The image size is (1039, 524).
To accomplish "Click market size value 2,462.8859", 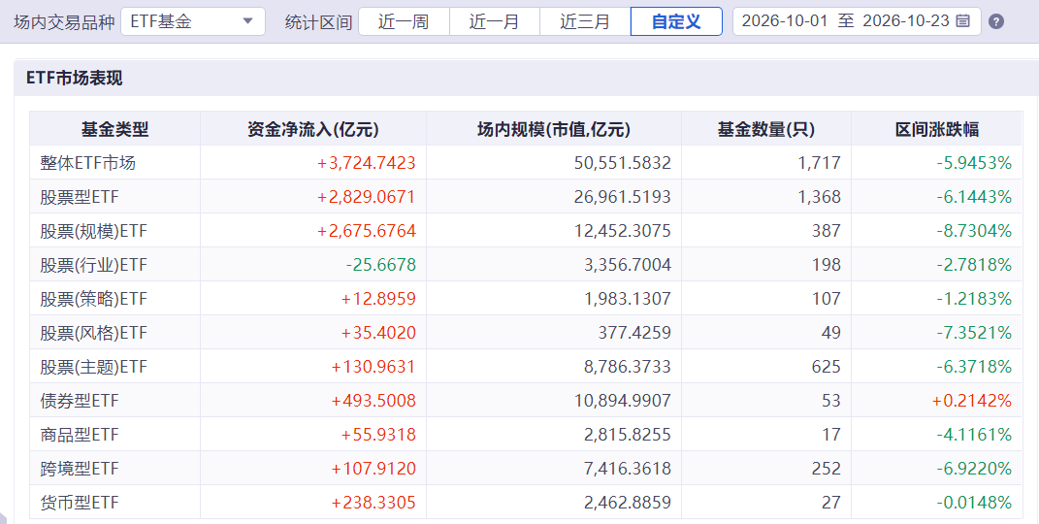I will click(628, 503).
